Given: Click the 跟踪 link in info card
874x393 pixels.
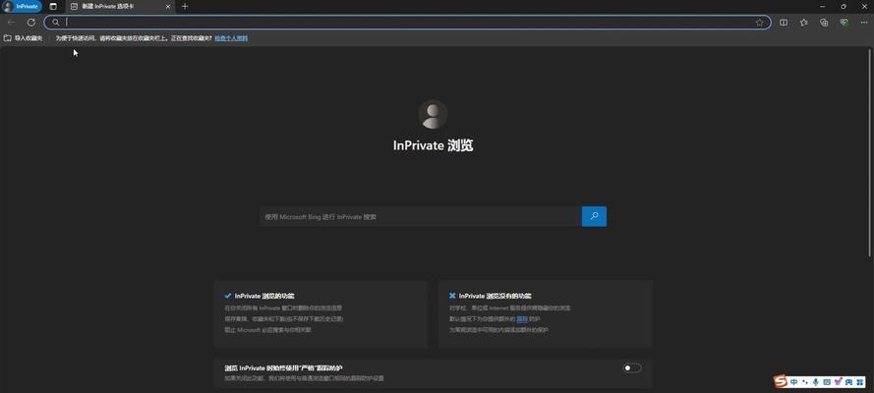Looking at the screenshot, I should point(522,319).
